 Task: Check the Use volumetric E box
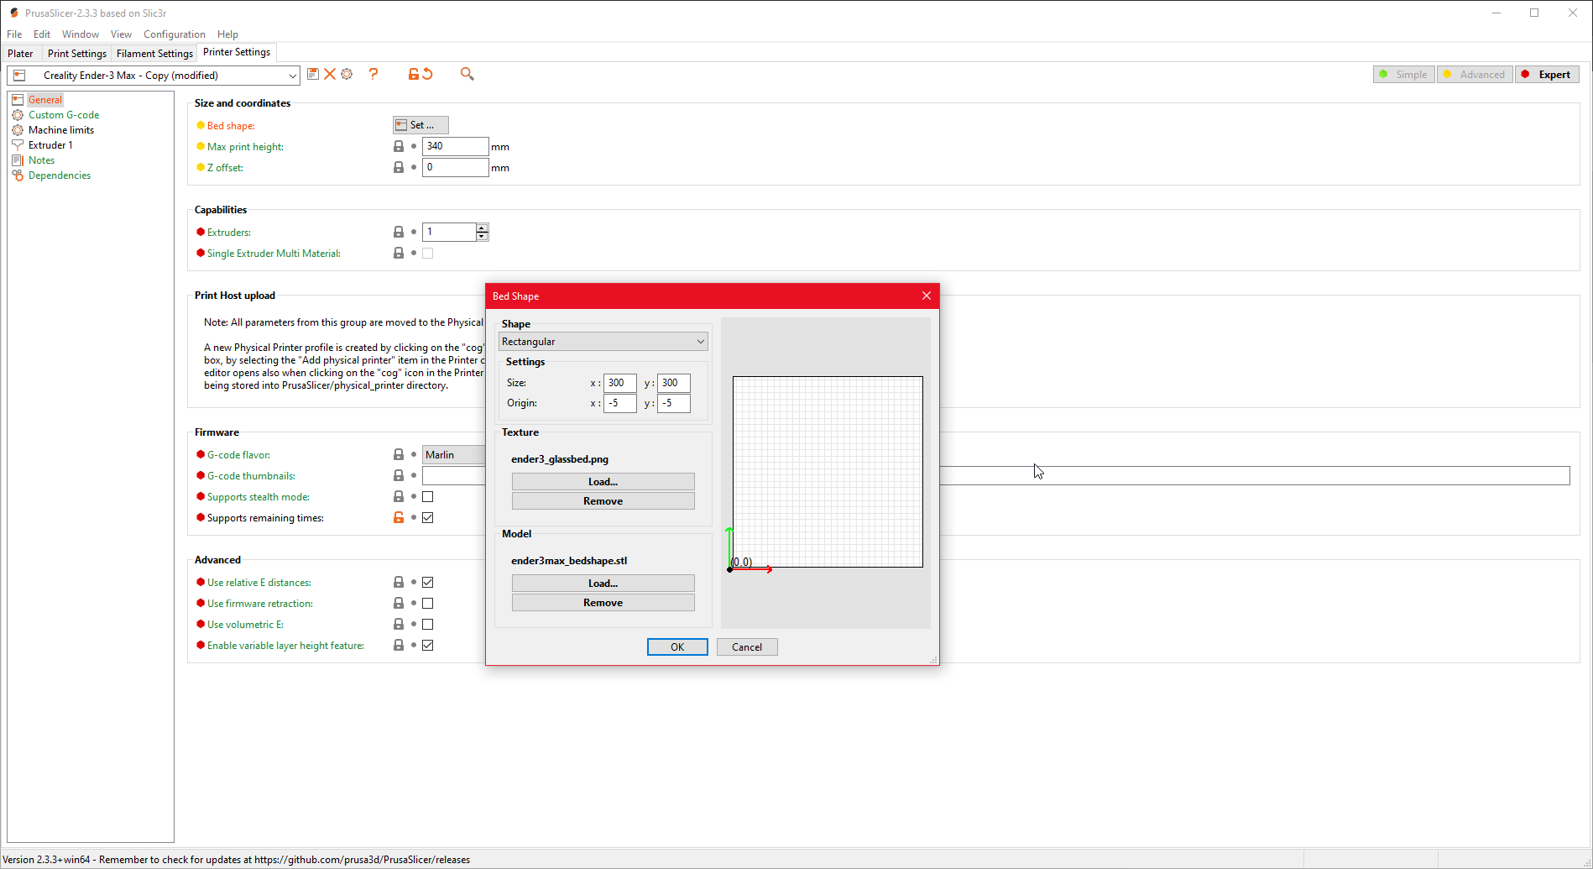(428, 624)
